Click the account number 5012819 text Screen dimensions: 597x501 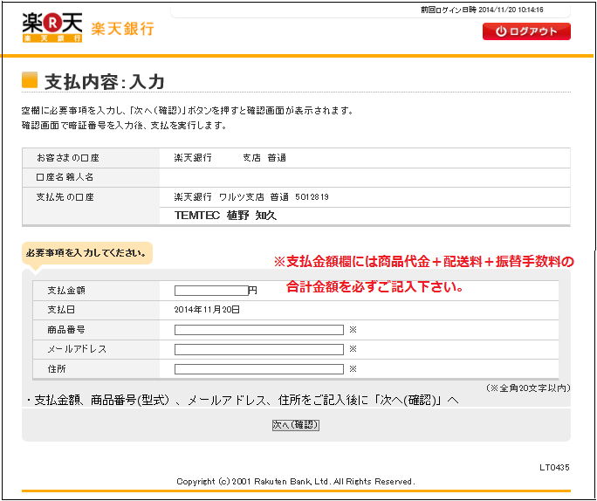312,197
